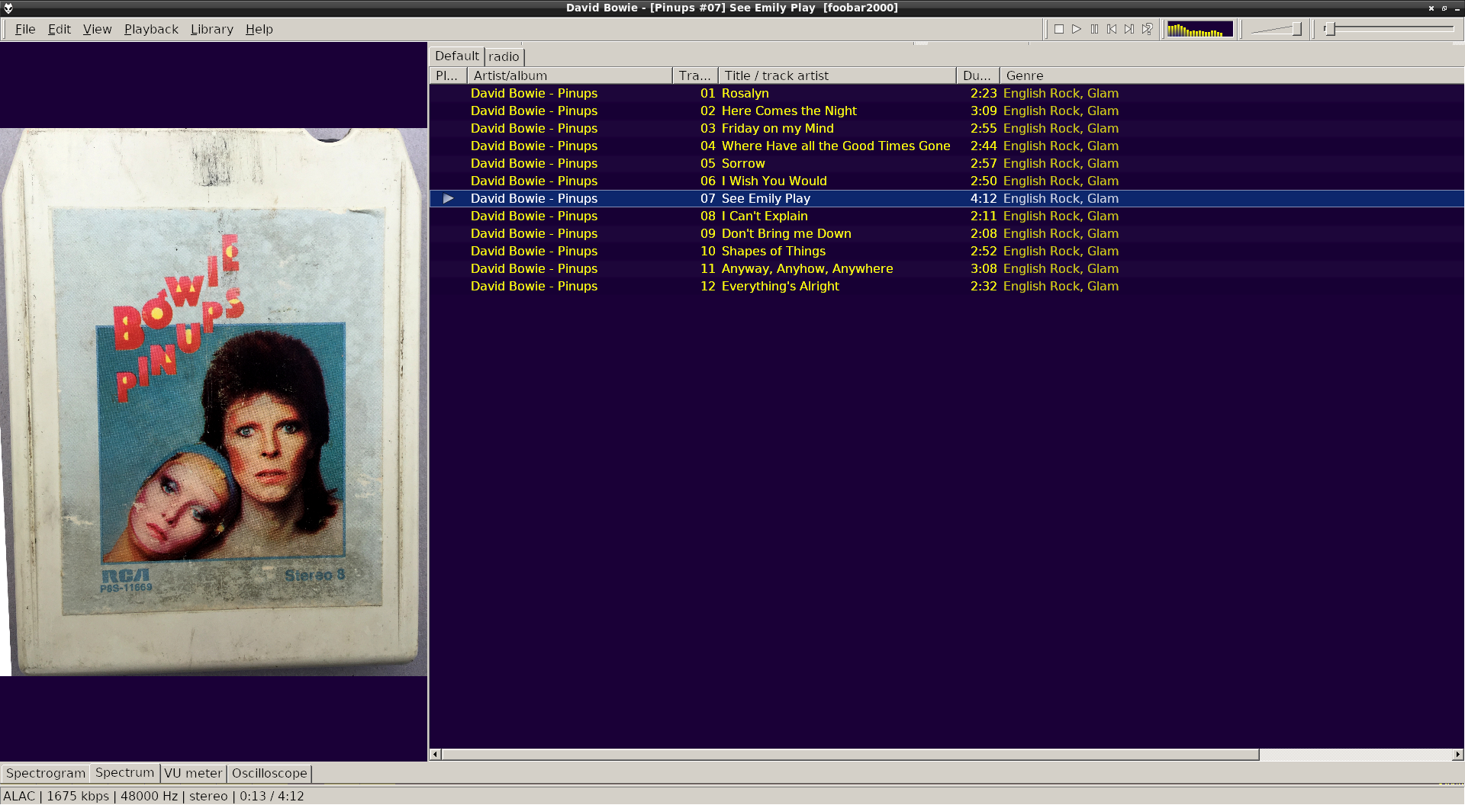Close the foobar2000 window
The width and height of the screenshot is (1465, 805).
[1431, 8]
